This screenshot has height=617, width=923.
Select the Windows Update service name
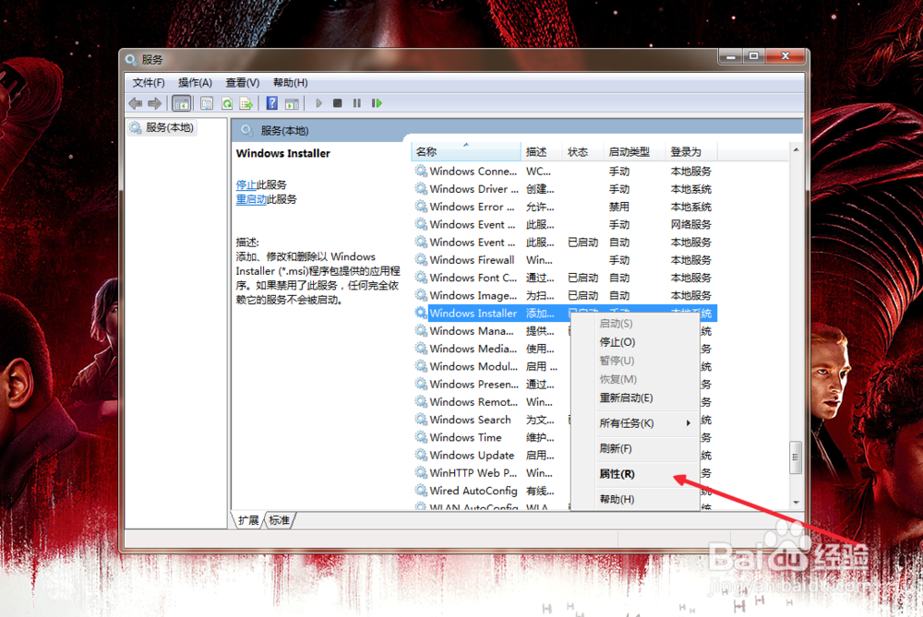tap(472, 455)
